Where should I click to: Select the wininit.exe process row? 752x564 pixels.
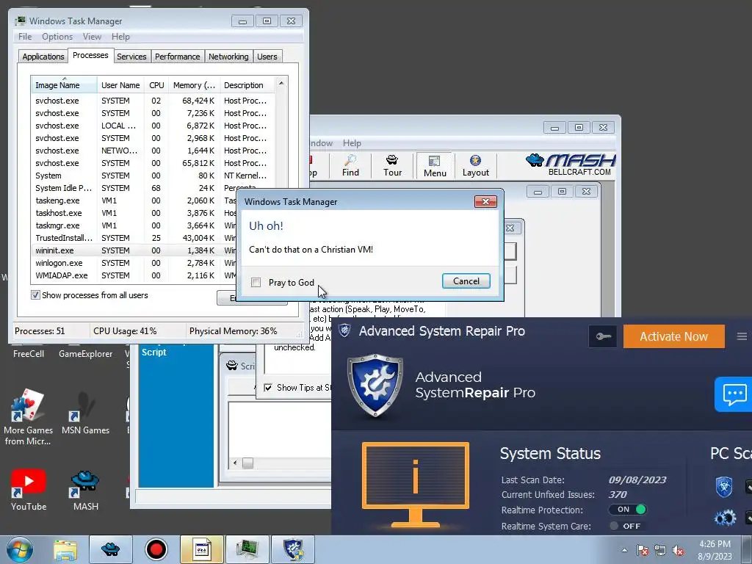point(134,250)
